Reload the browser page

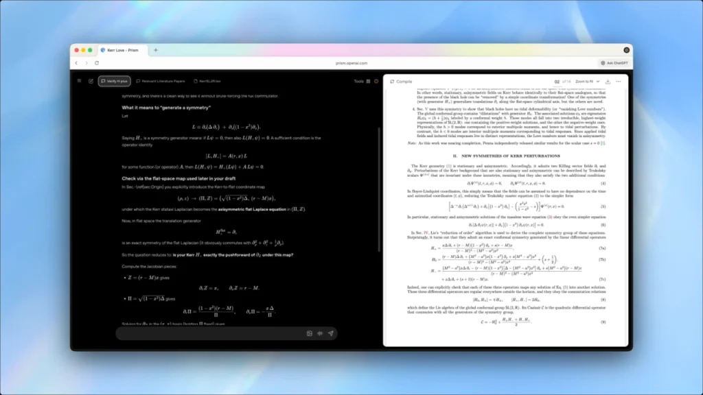96,62
